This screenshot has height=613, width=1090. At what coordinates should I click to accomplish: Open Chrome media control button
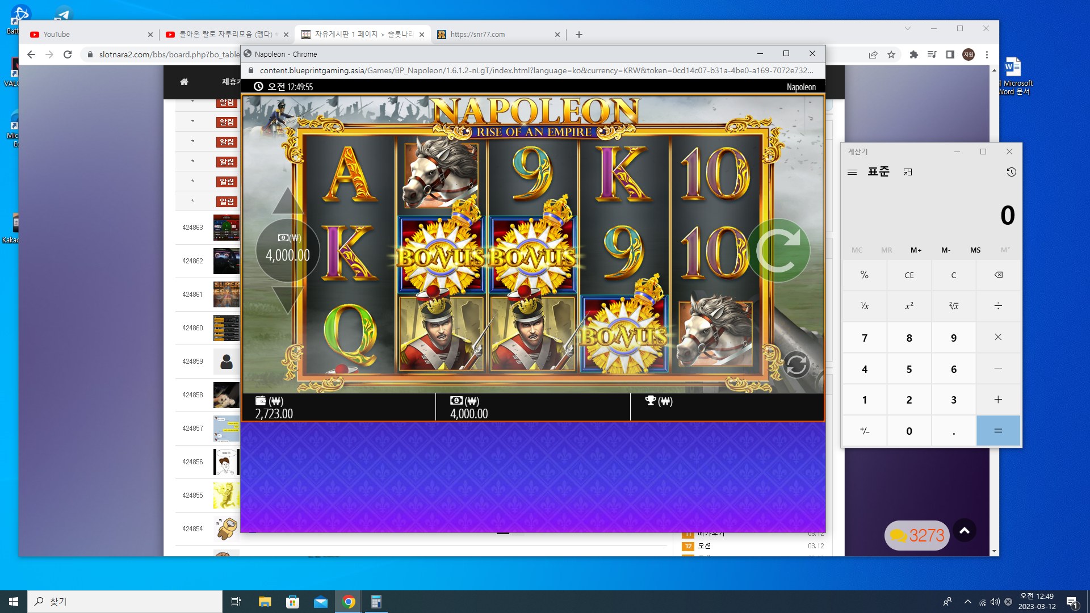coord(932,54)
